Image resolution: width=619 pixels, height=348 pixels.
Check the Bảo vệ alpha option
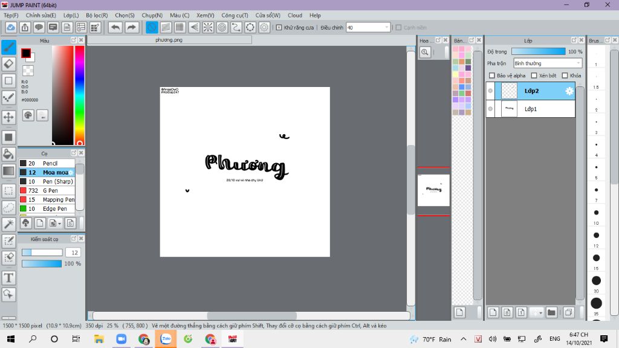pos(492,76)
